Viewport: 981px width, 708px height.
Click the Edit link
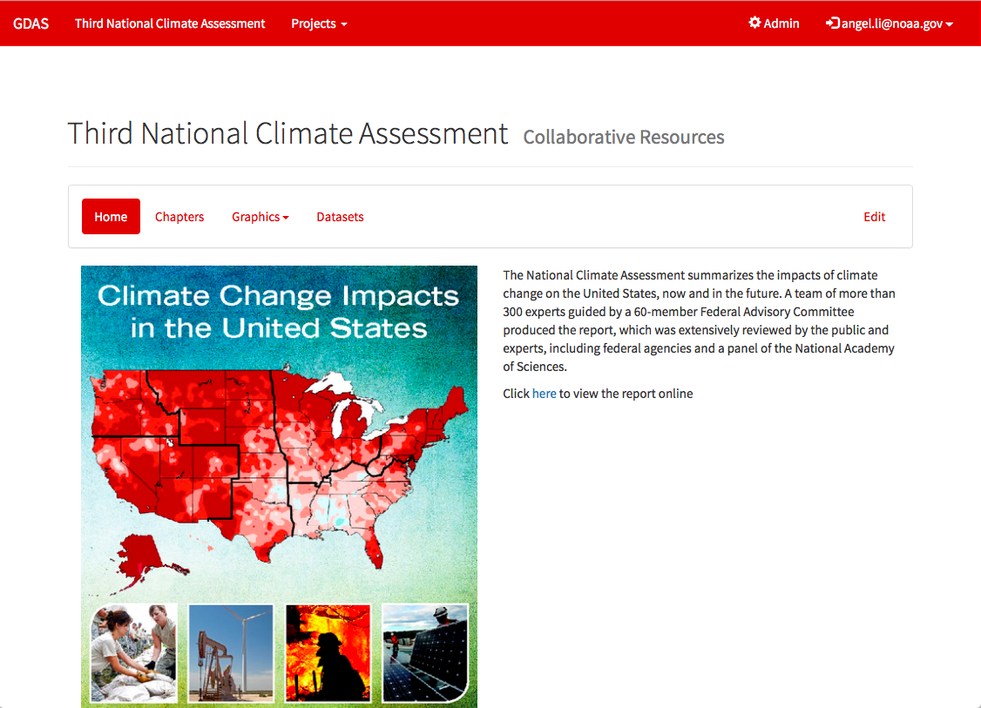874,216
